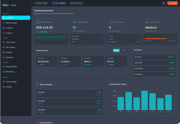Select SOL/USDT in Top Gainers
The width and height of the screenshot is (180, 124).
click(x=154, y=57)
